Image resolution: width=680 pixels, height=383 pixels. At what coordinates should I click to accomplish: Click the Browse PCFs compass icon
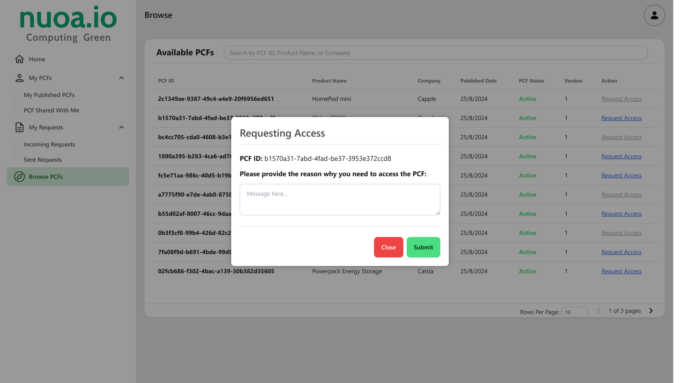click(19, 177)
